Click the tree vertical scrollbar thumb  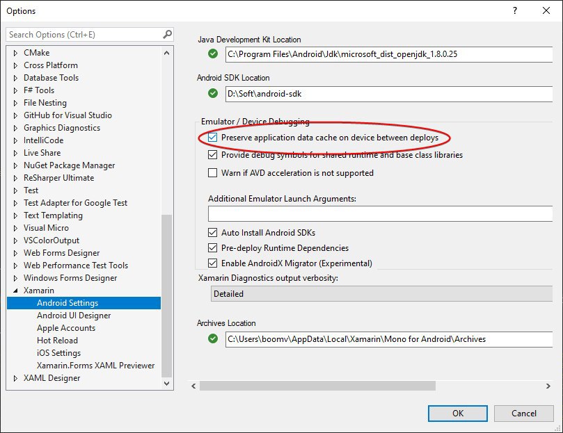click(x=166, y=295)
